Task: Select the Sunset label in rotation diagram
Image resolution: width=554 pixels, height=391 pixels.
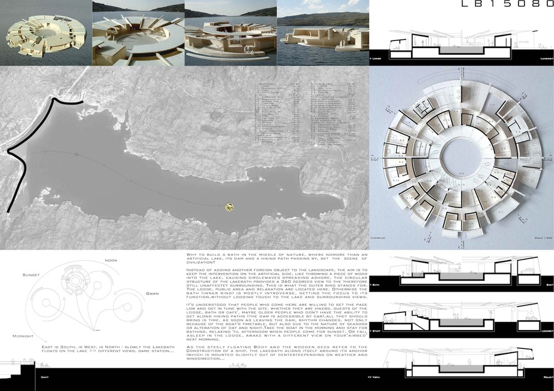Action: click(30, 275)
